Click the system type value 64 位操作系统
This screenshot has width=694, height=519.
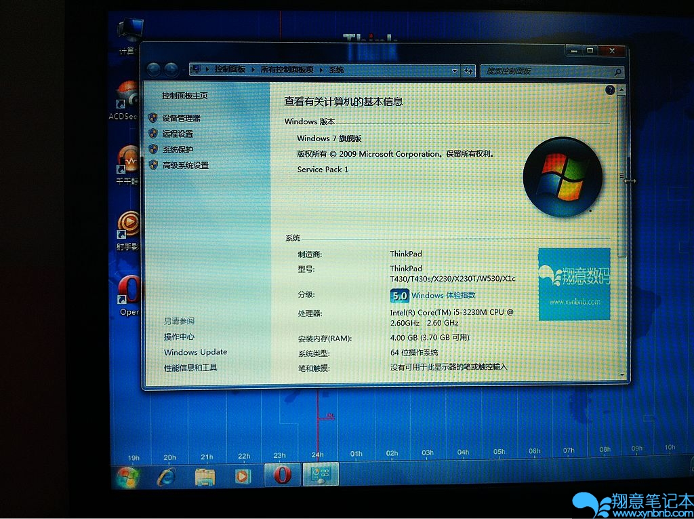pos(414,353)
